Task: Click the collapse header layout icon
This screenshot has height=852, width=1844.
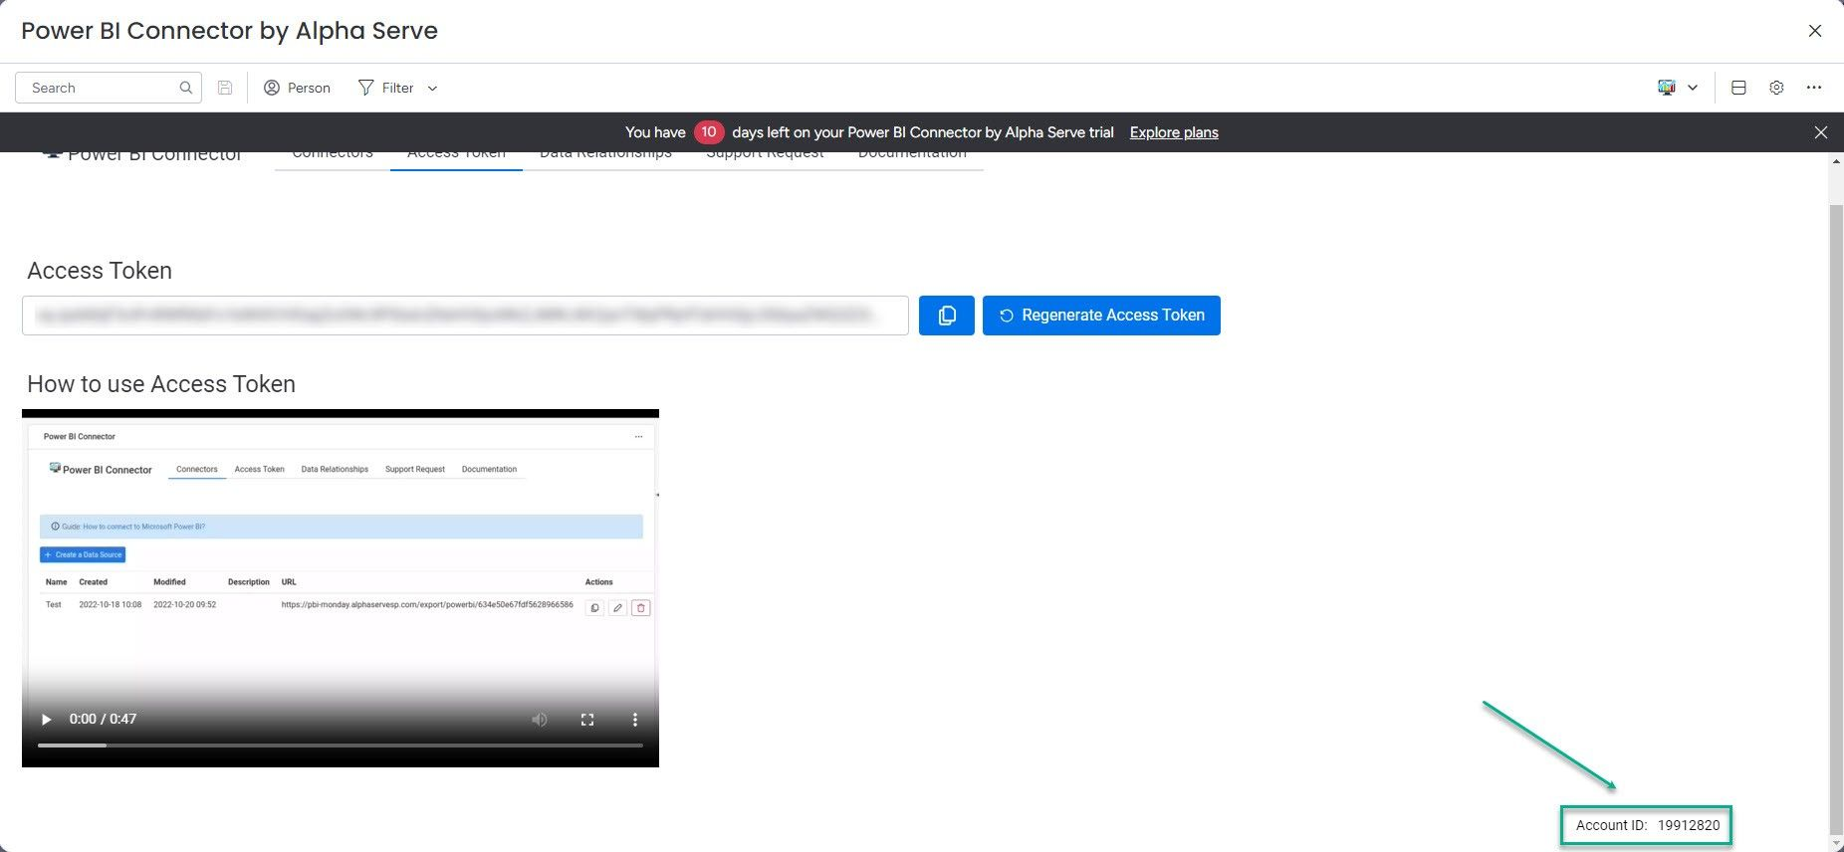Action: [1738, 88]
